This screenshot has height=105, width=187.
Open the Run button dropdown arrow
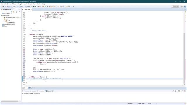tap(33, 6)
